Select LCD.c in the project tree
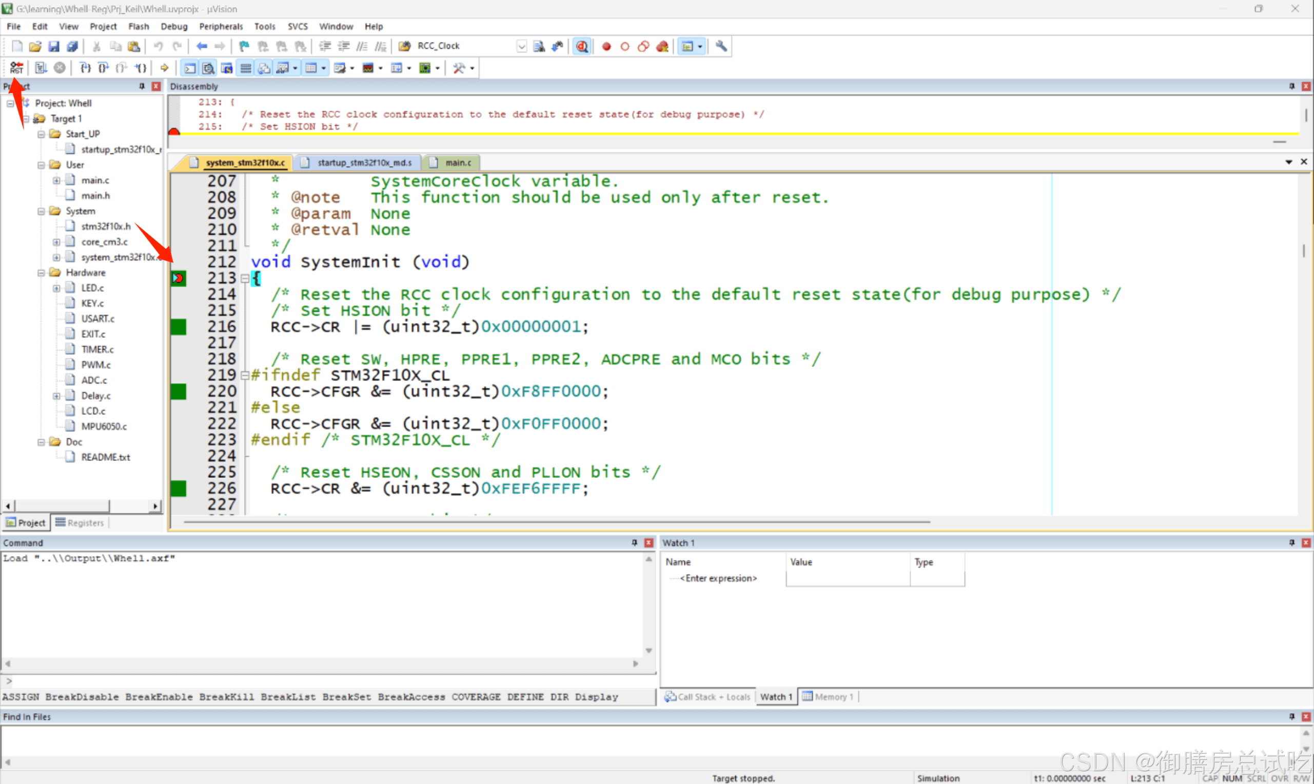The width and height of the screenshot is (1314, 784). [93, 411]
